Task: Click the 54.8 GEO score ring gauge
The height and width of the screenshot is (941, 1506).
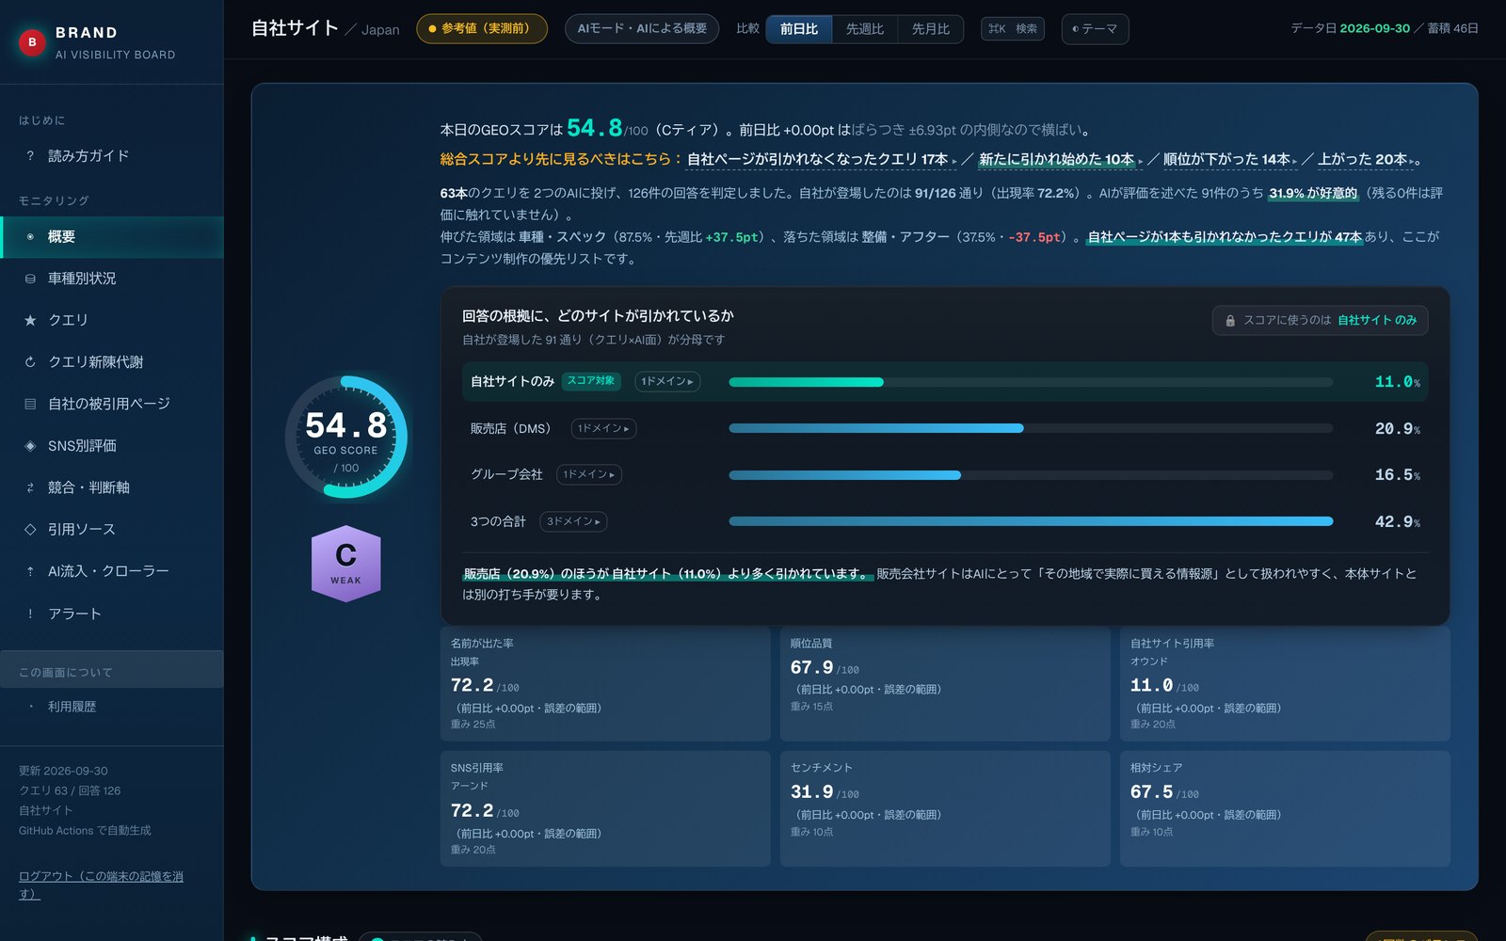Action: coord(345,438)
